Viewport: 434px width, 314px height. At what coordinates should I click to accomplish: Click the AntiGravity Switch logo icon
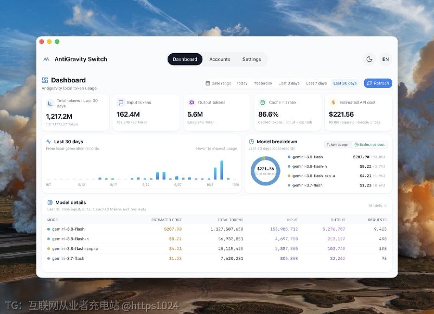[47, 59]
